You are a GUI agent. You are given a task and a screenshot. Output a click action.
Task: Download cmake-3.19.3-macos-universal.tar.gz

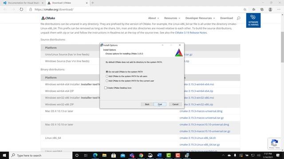[x=201, y=118]
